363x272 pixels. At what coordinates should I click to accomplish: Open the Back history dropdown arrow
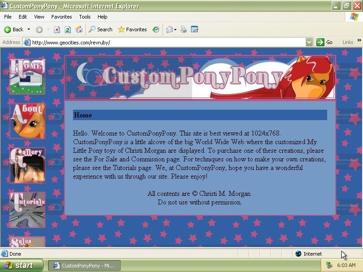(29, 29)
